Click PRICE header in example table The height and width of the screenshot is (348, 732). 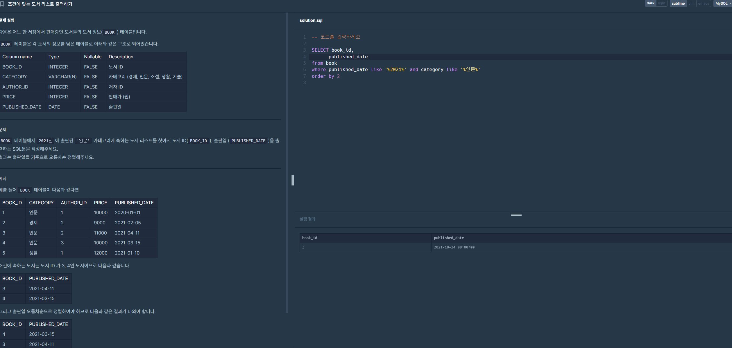tap(100, 203)
